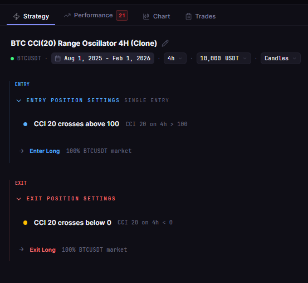The height and width of the screenshot is (283, 308).
Task: Click the Entry Position Settings heading
Action: coord(73,100)
